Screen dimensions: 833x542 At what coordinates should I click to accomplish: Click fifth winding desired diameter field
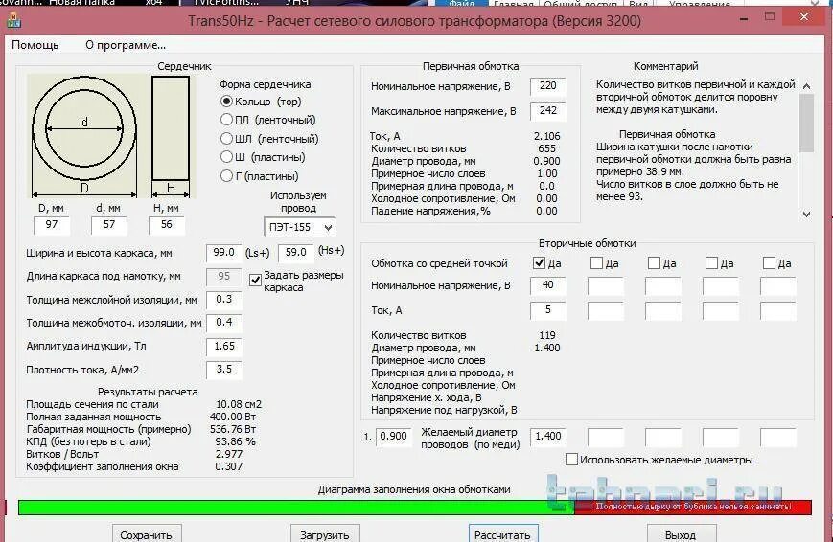(x=777, y=437)
